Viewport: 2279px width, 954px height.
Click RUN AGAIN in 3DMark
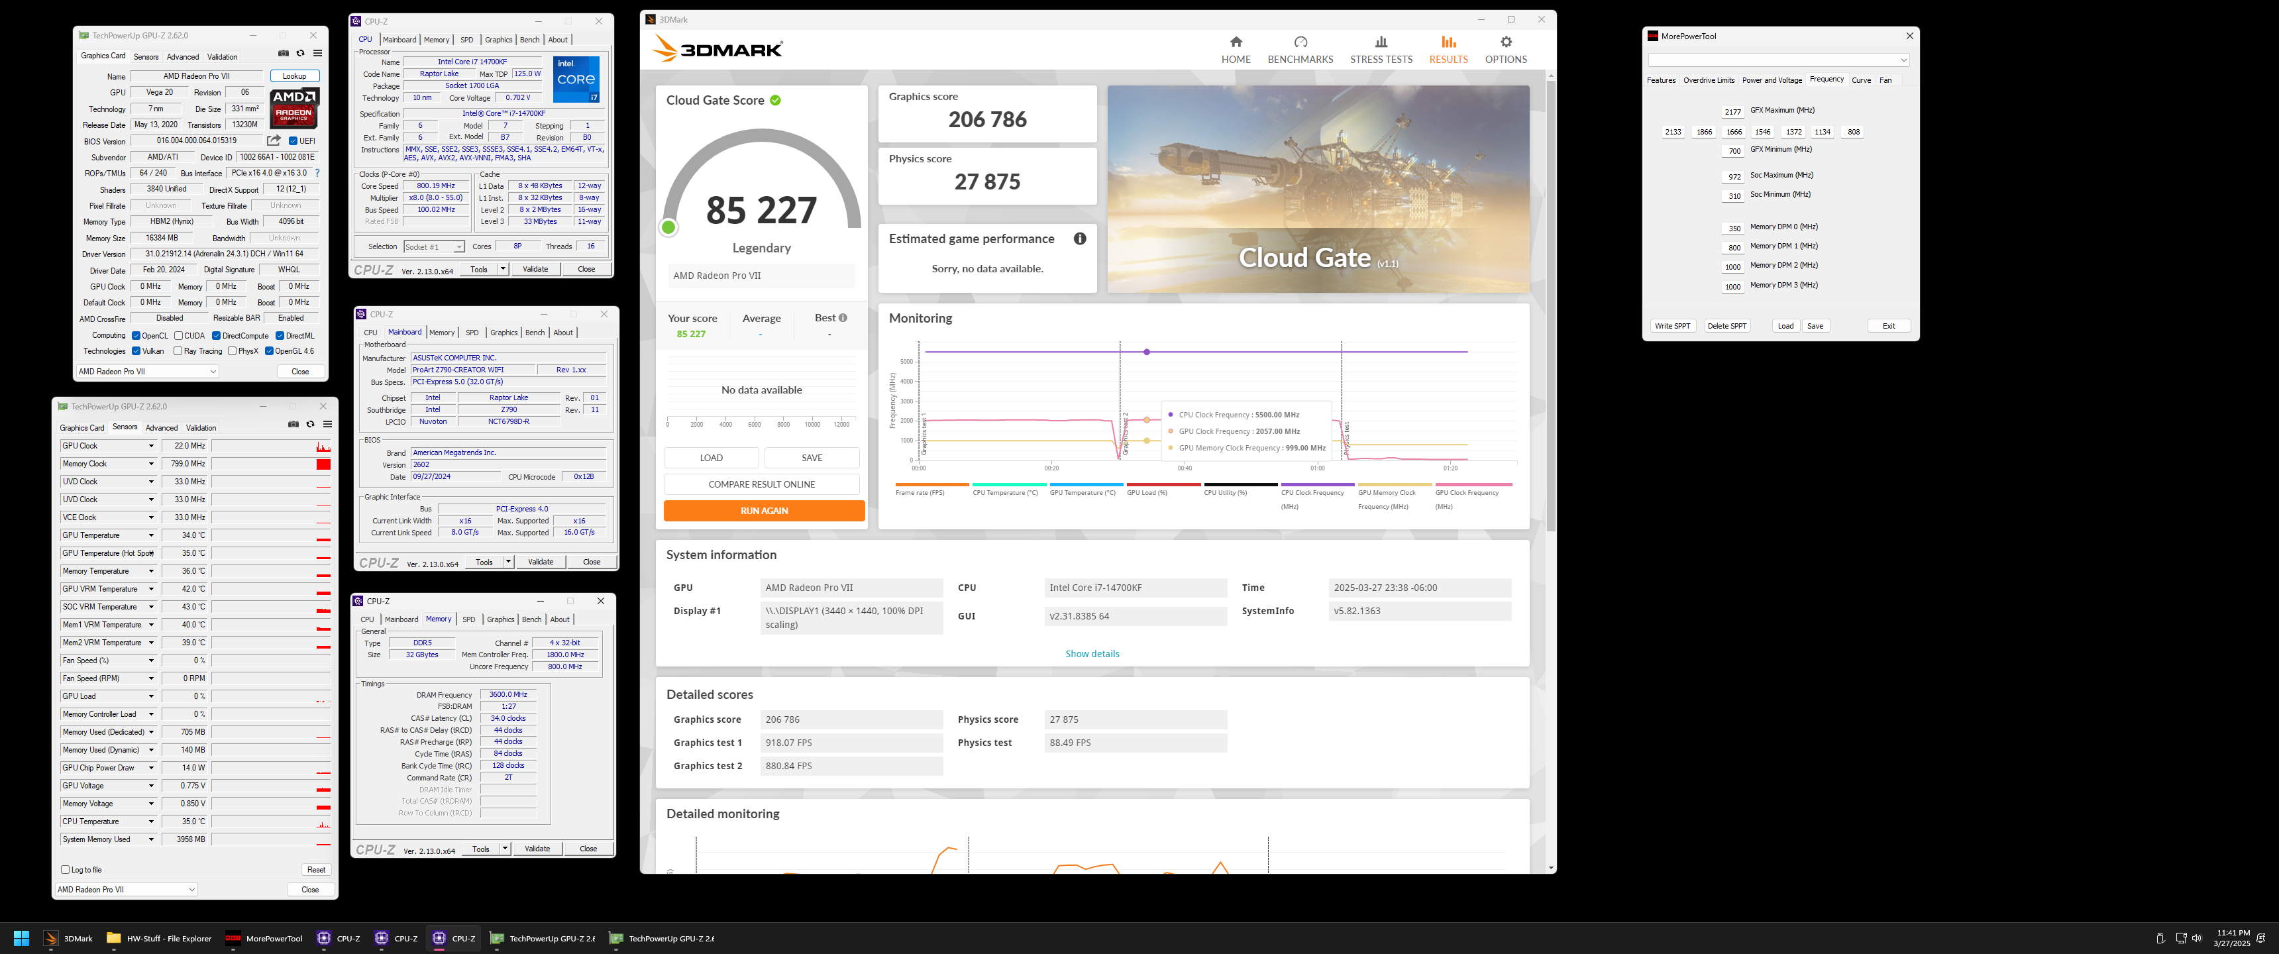pyautogui.click(x=763, y=511)
